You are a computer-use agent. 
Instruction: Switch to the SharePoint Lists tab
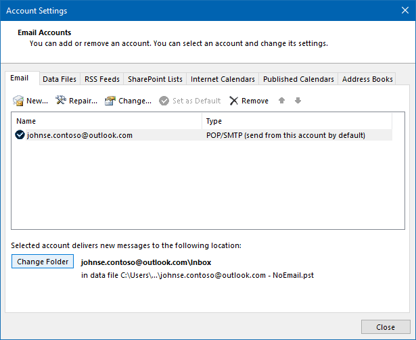tap(155, 79)
